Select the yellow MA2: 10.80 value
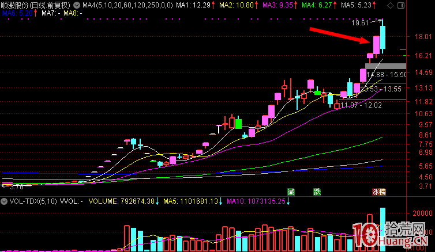This screenshot has height=252, width=435. click(237, 5)
